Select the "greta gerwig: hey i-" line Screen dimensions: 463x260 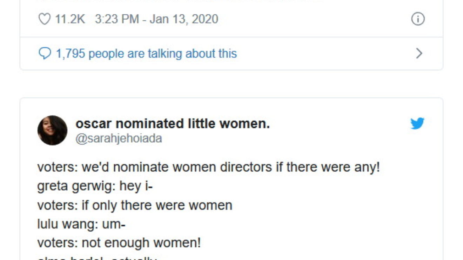tap(95, 186)
